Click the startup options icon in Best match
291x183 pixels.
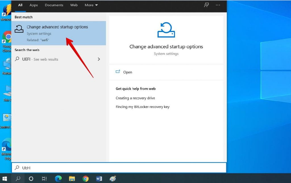point(19,29)
